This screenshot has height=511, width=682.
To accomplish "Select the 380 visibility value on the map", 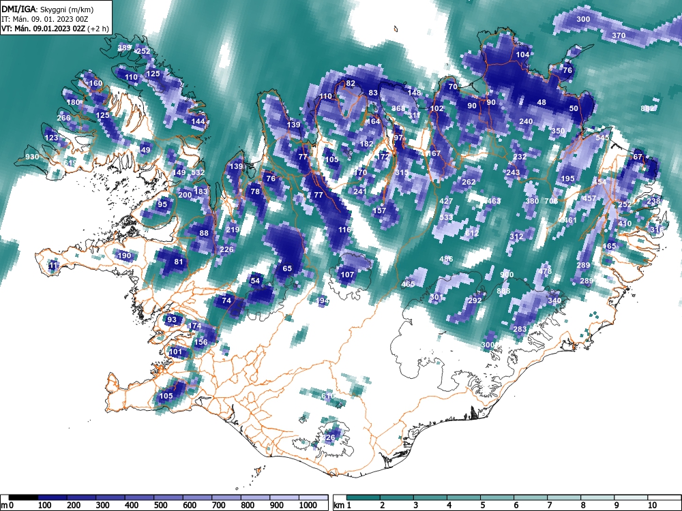I will (532, 201).
